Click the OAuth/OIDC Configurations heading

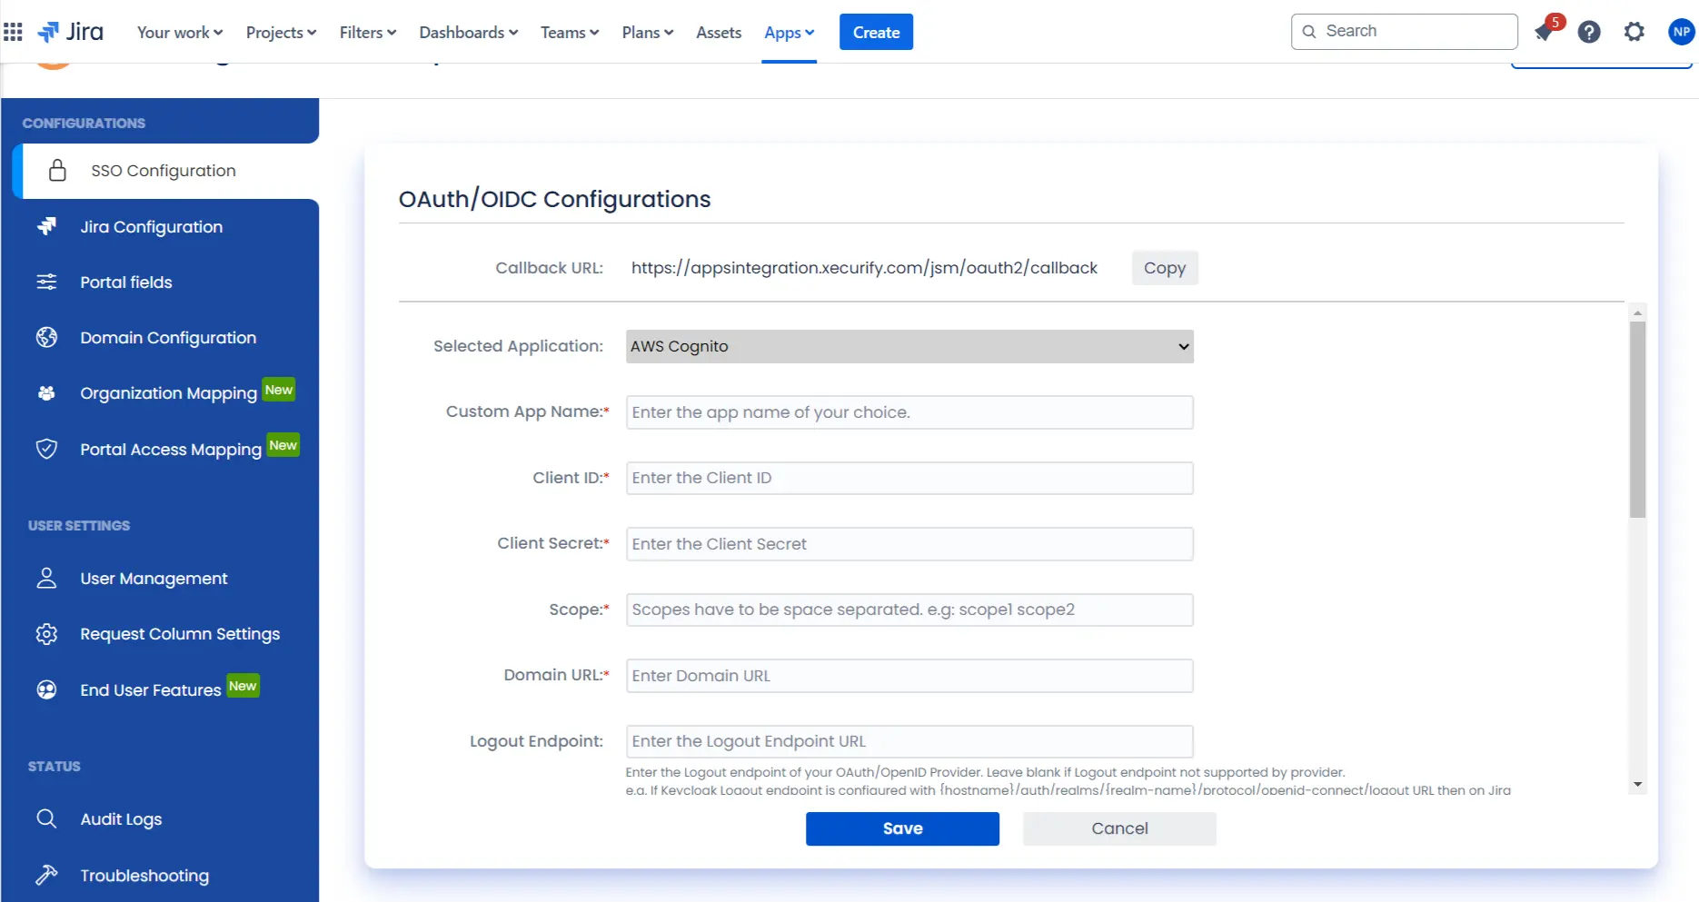point(554,199)
